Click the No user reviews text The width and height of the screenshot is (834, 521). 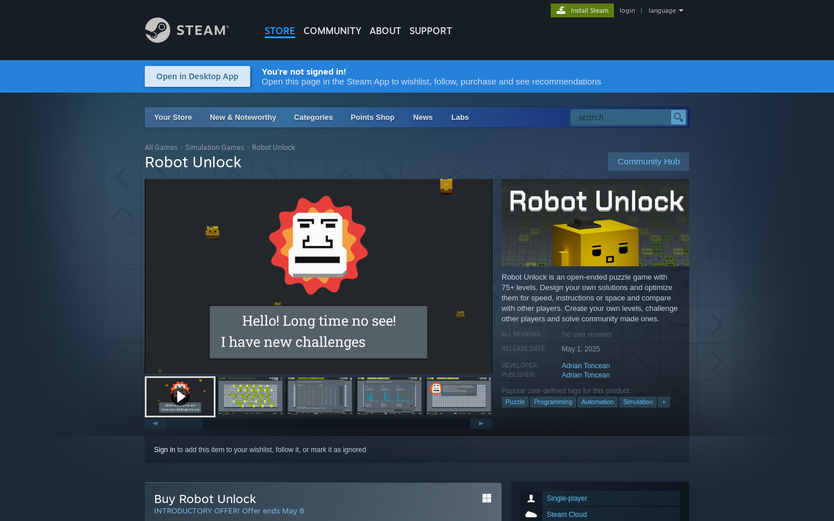point(587,335)
